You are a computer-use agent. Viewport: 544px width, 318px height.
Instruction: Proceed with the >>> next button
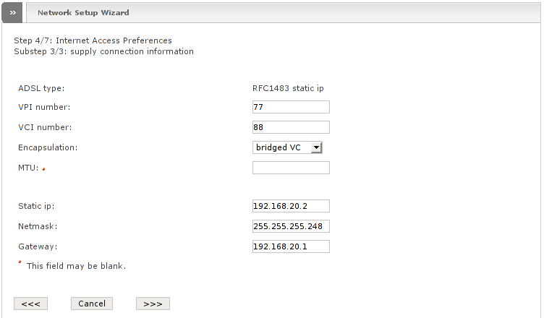(x=153, y=304)
